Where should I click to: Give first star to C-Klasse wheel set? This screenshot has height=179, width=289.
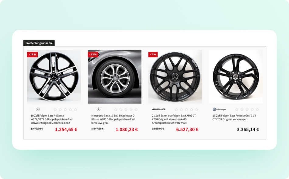(116, 110)
